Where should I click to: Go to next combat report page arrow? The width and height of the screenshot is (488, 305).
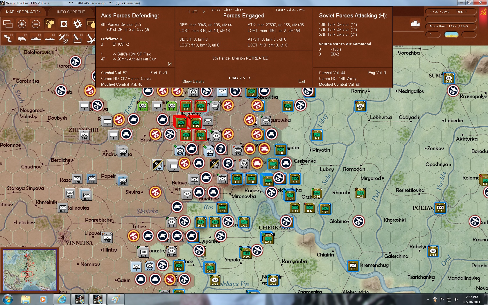click(x=204, y=12)
